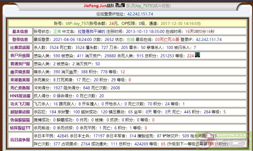This screenshot has width=253, height=151.
Task: Open the 死亡奔跑服 row label
Action: click(x=20, y=88)
